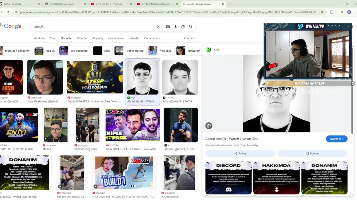357x200 pixels.
Task: Expand the Daha fazla dropdown
Action: click(152, 38)
